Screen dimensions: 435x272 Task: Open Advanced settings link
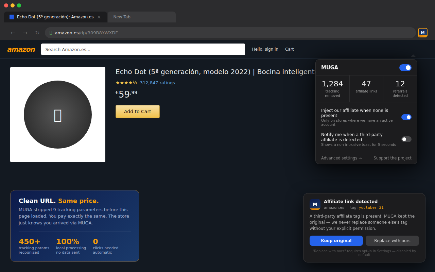(342, 158)
